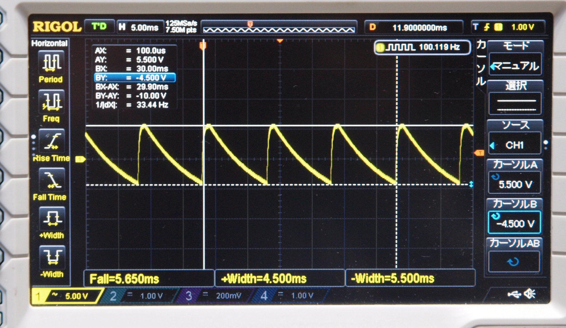This screenshot has width=566, height=328.
Task: Click the USB connection status icon
Action: [x=514, y=295]
